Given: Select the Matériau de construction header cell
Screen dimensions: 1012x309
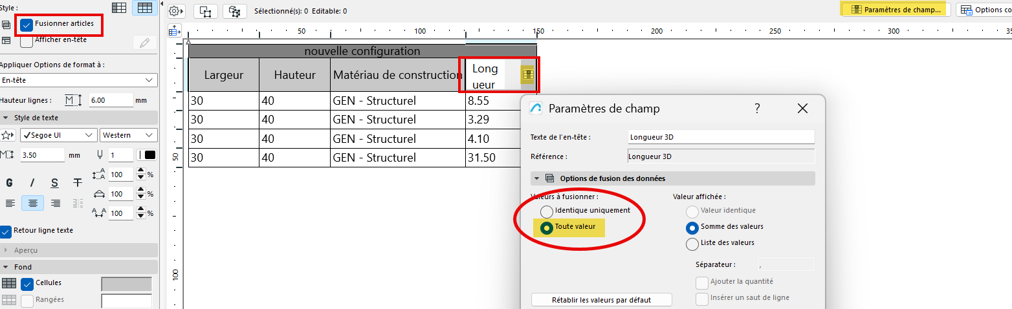Looking at the screenshot, I should [398, 74].
